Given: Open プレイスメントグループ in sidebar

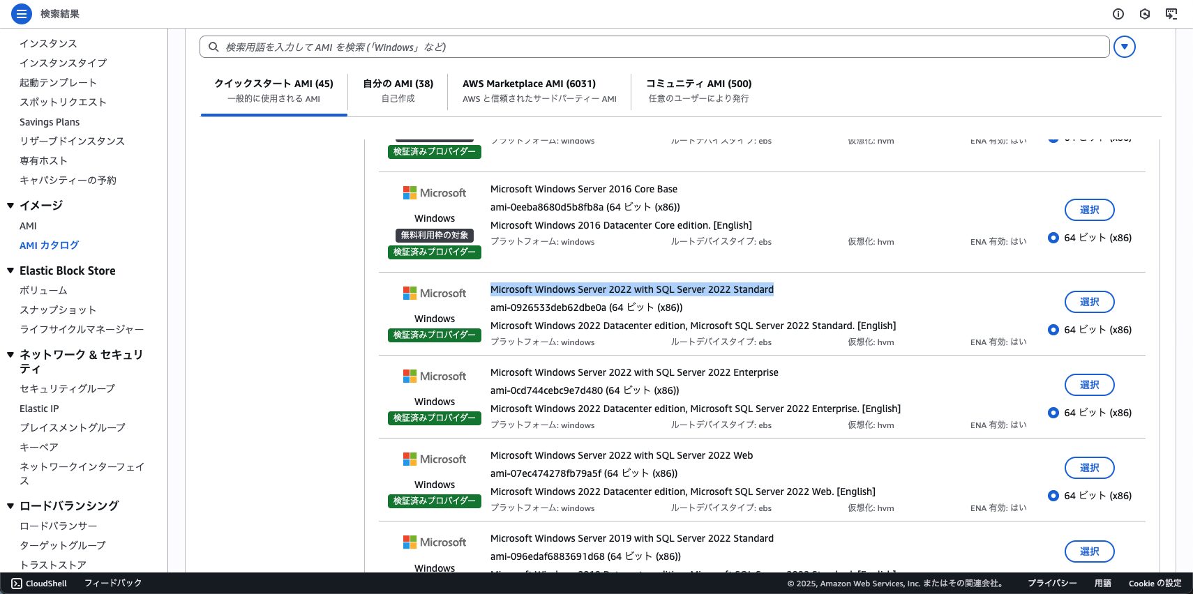Looking at the screenshot, I should [x=73, y=427].
